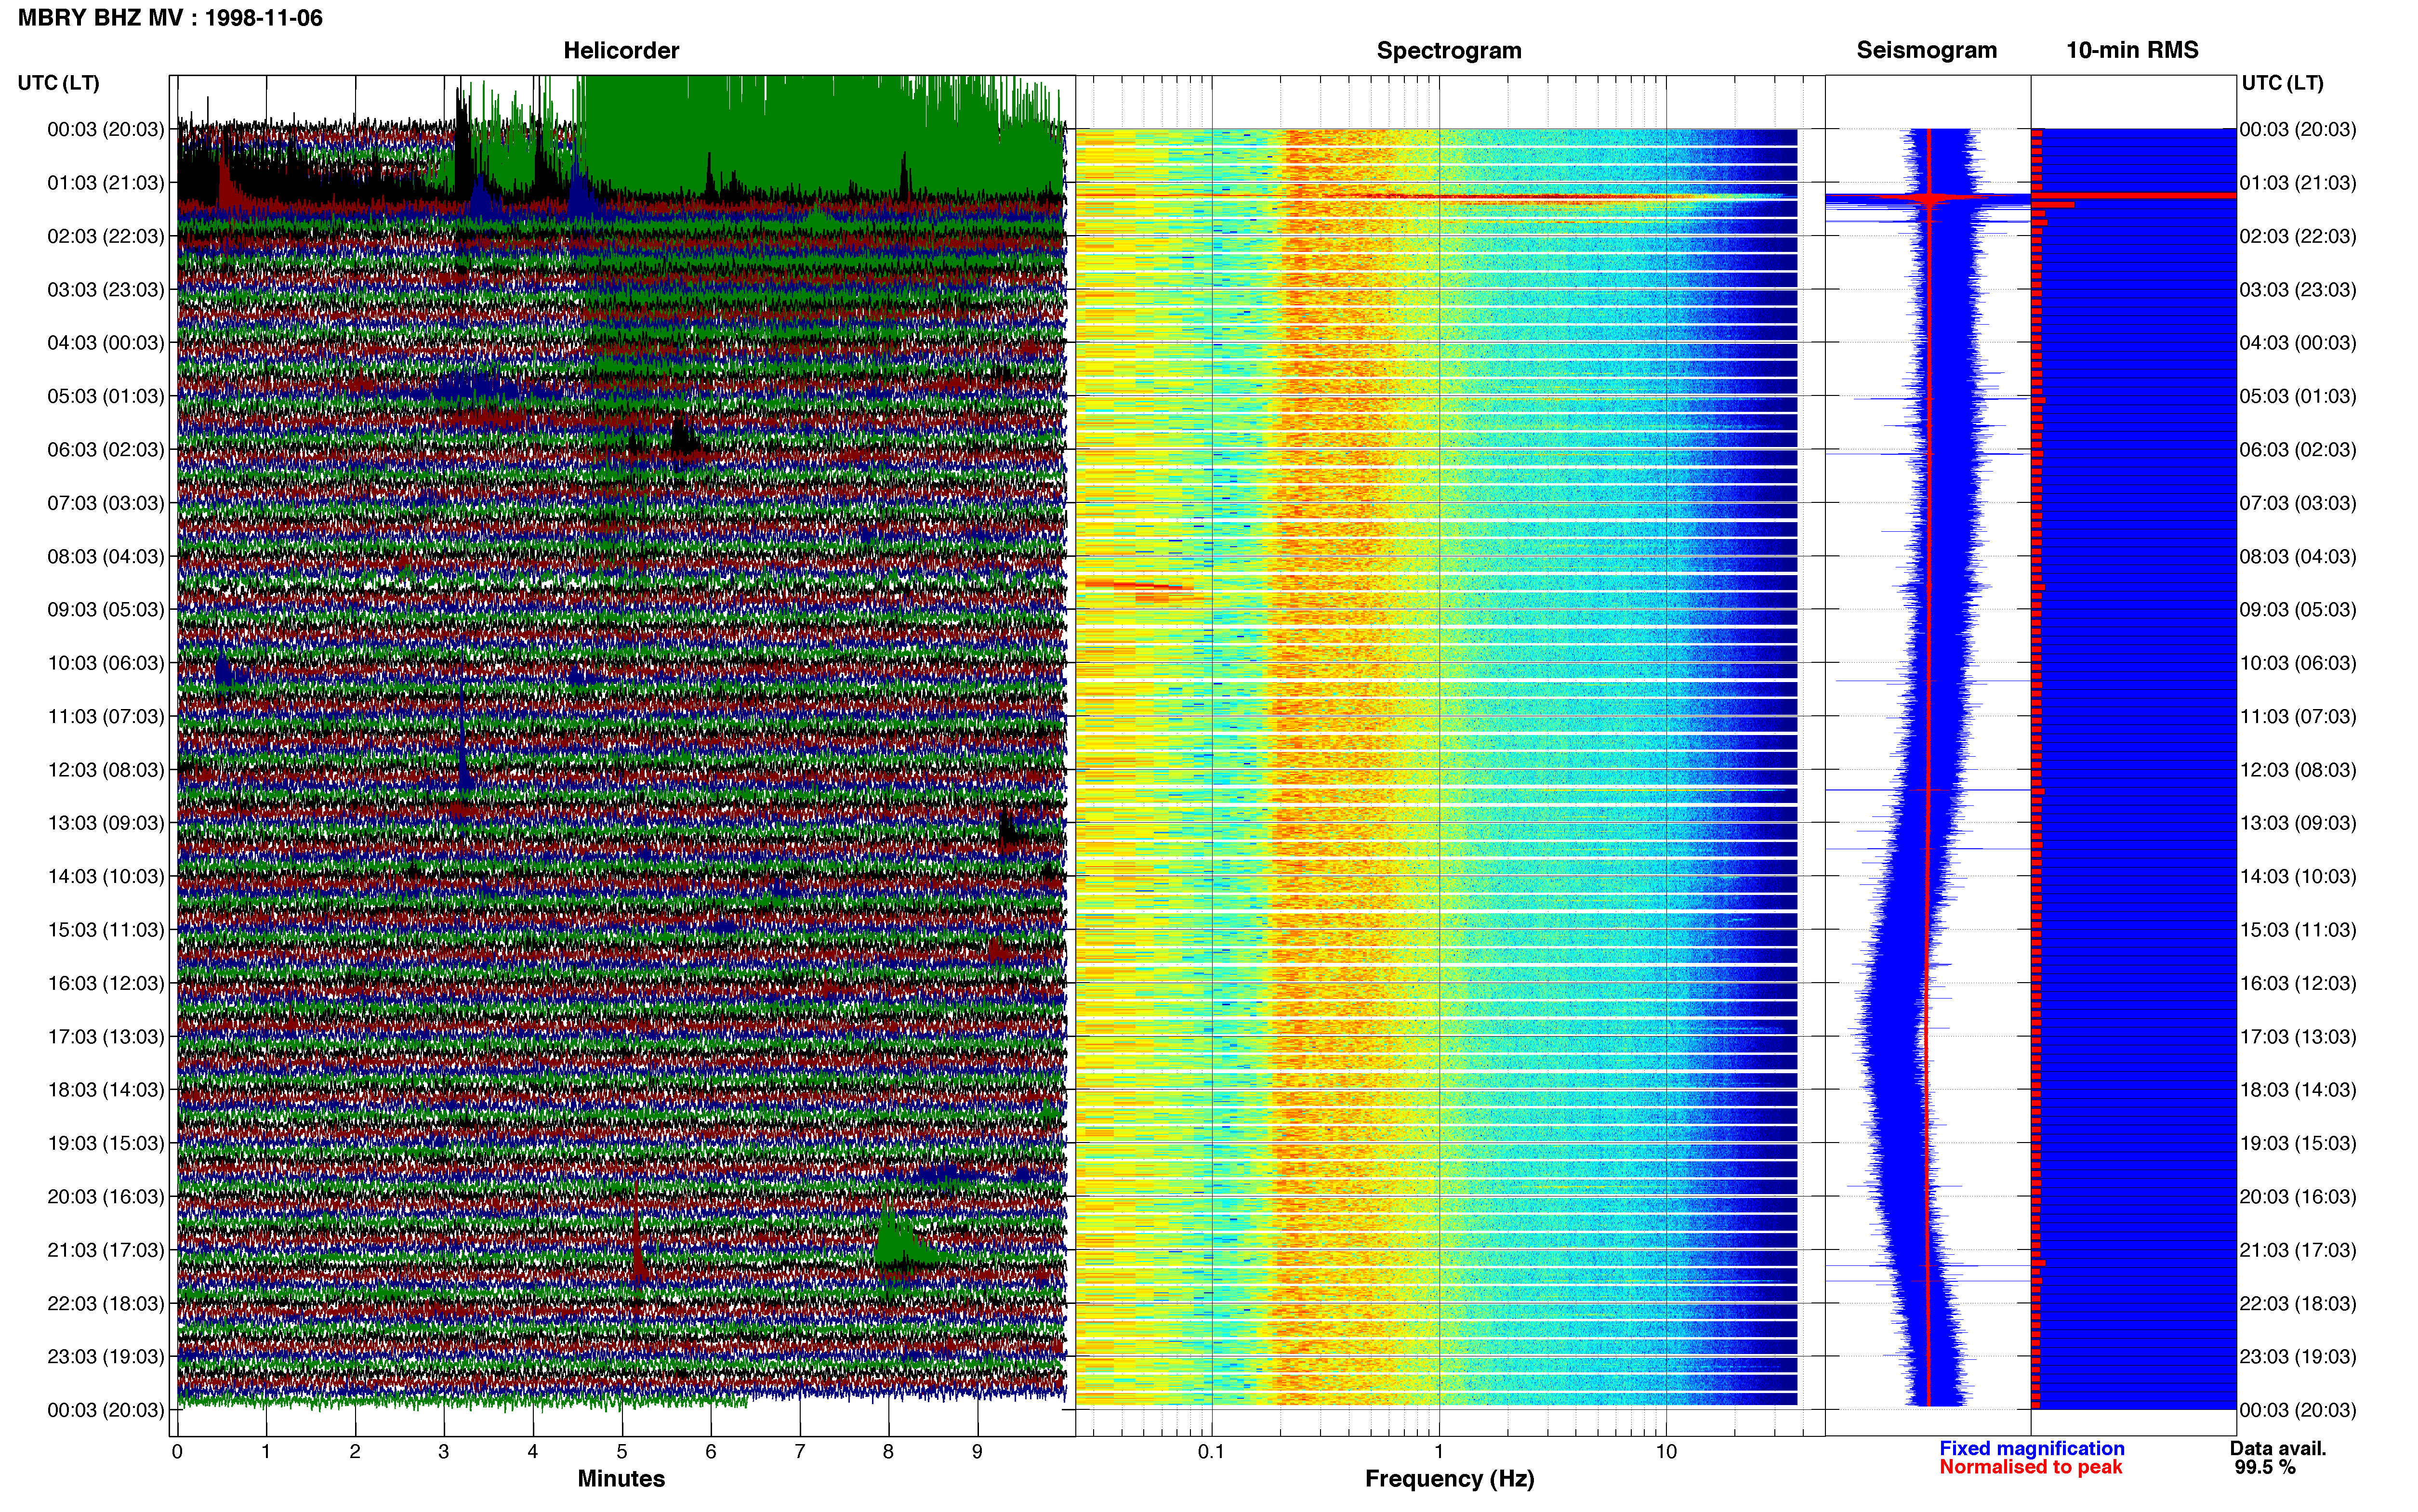2418x1512 pixels.
Task: Click right time label '21:03 (17:03)'
Action: 2298,1250
